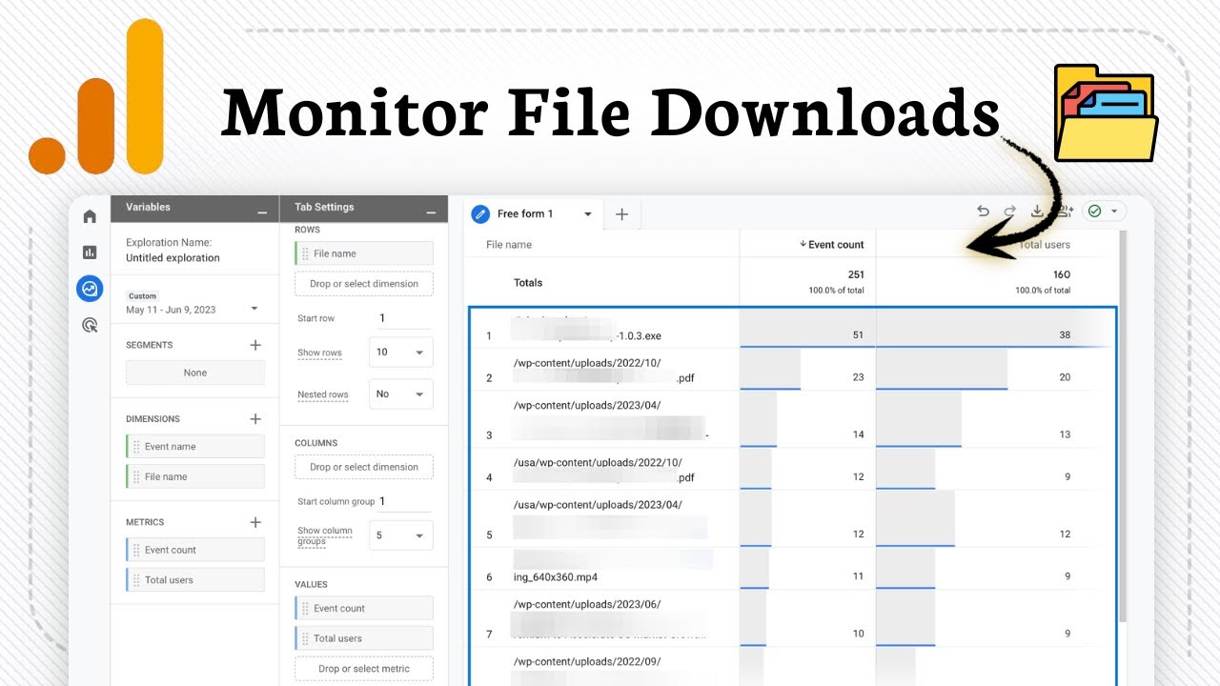Add a new dimension with plus
1220x686 pixels.
[255, 418]
